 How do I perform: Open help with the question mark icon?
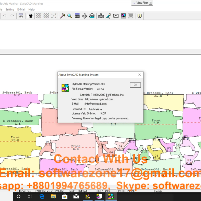click(x=139, y=16)
